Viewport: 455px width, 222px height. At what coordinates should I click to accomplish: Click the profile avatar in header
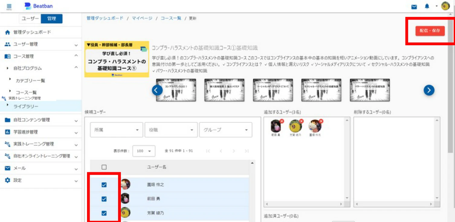pos(445,6)
